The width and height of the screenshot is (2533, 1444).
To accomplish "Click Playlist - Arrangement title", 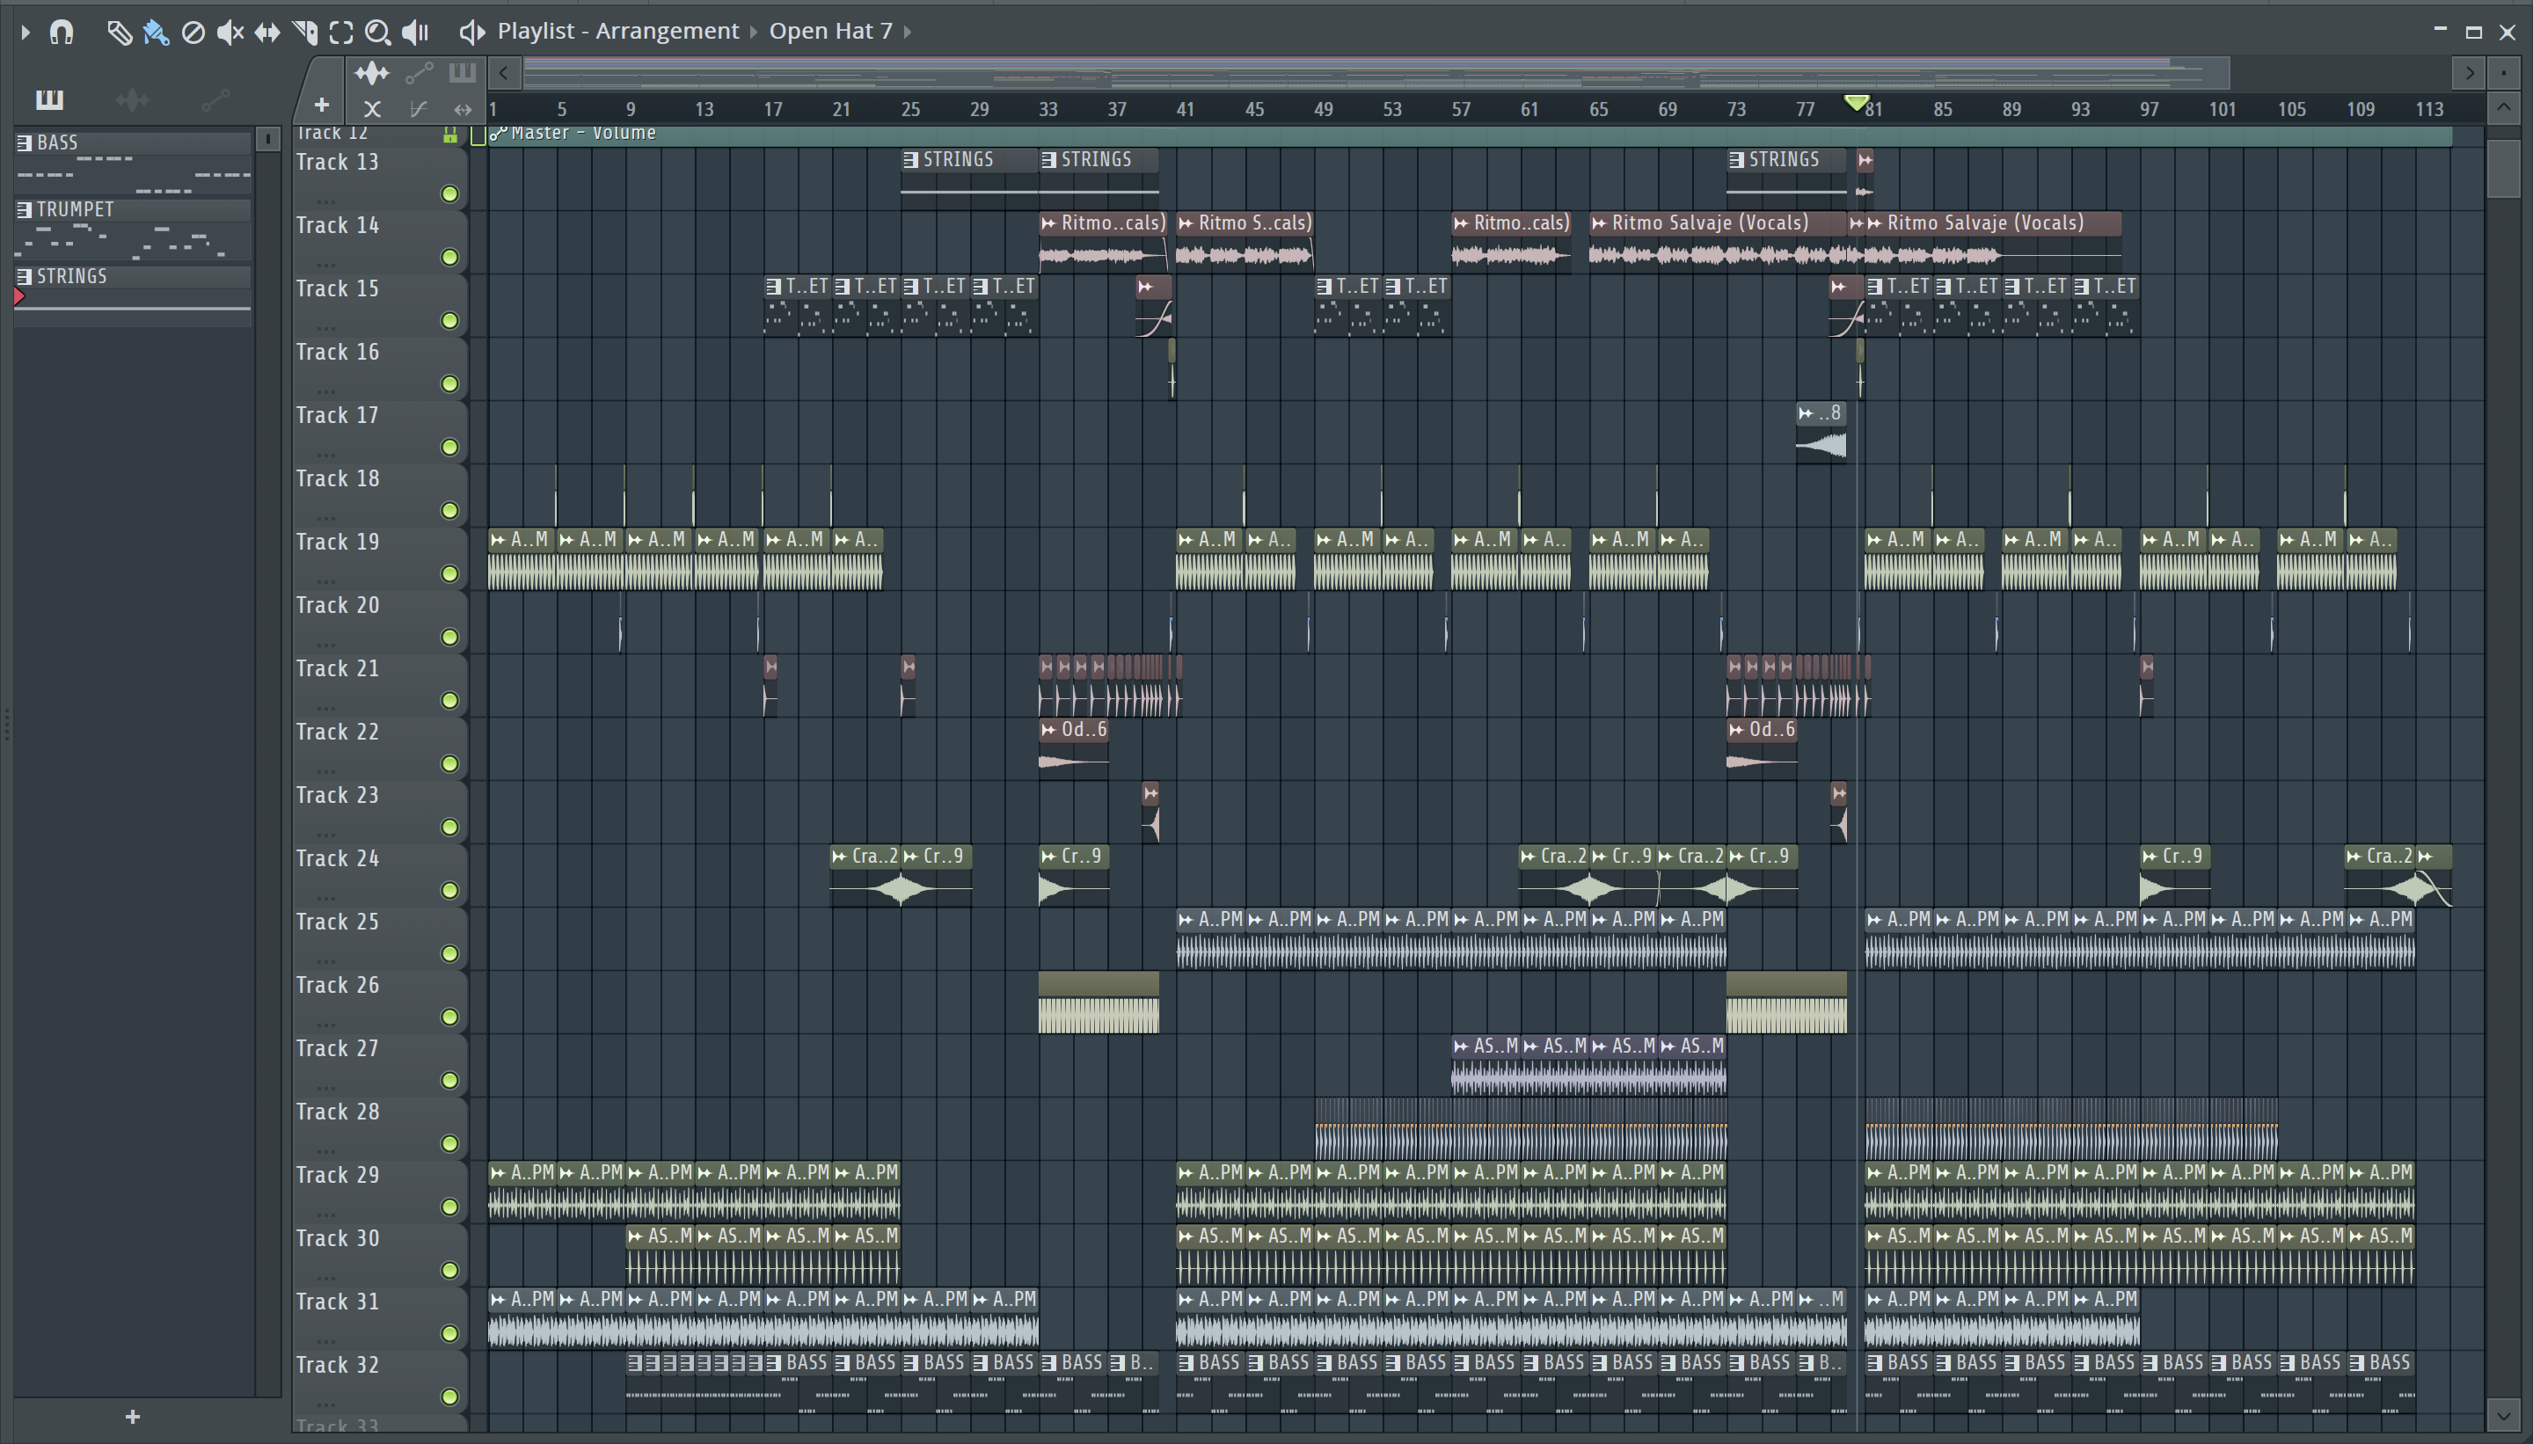I will (618, 32).
